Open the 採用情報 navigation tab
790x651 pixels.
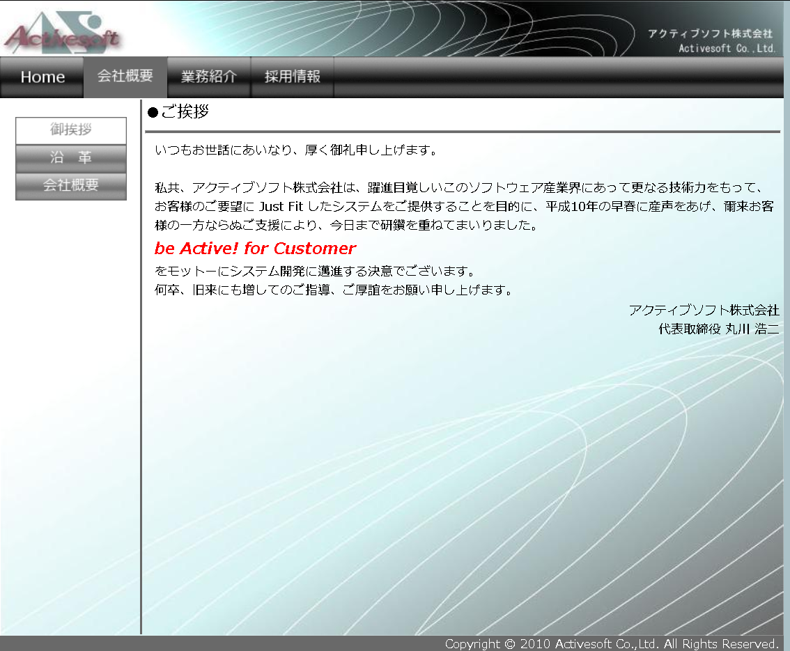pyautogui.click(x=292, y=77)
